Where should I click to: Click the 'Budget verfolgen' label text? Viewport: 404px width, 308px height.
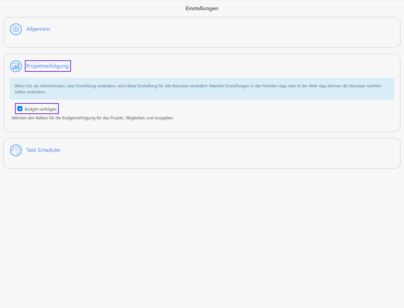click(x=40, y=109)
